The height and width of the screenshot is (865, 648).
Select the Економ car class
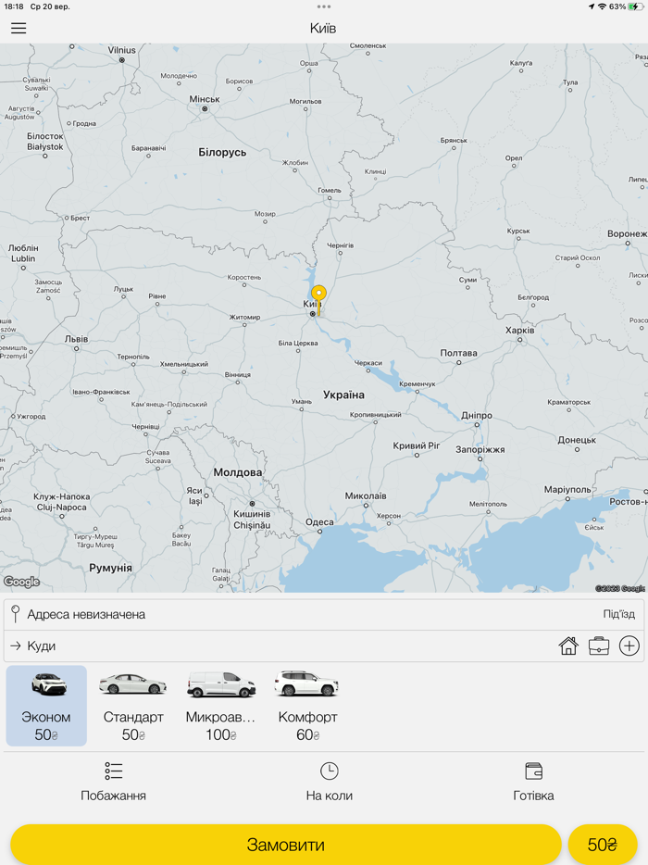pyautogui.click(x=46, y=706)
